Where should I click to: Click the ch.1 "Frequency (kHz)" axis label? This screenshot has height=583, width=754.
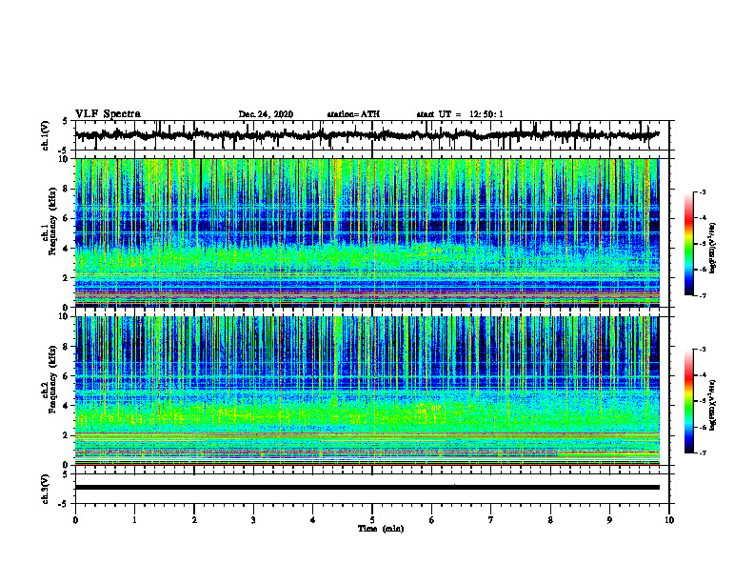point(53,219)
